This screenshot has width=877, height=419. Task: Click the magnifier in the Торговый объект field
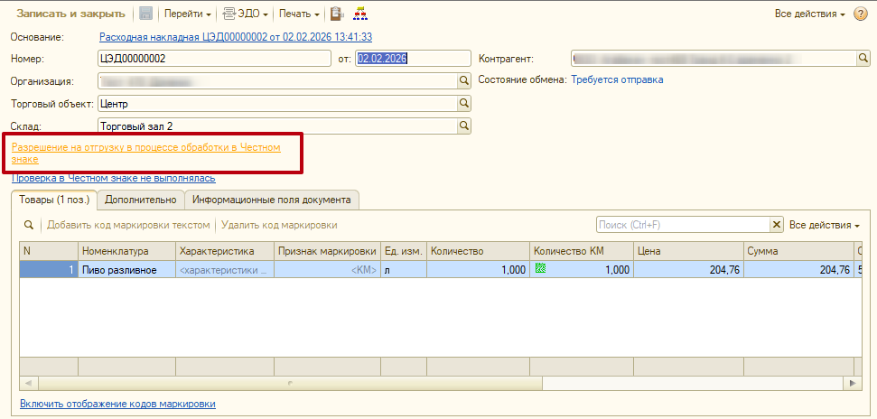(x=464, y=104)
